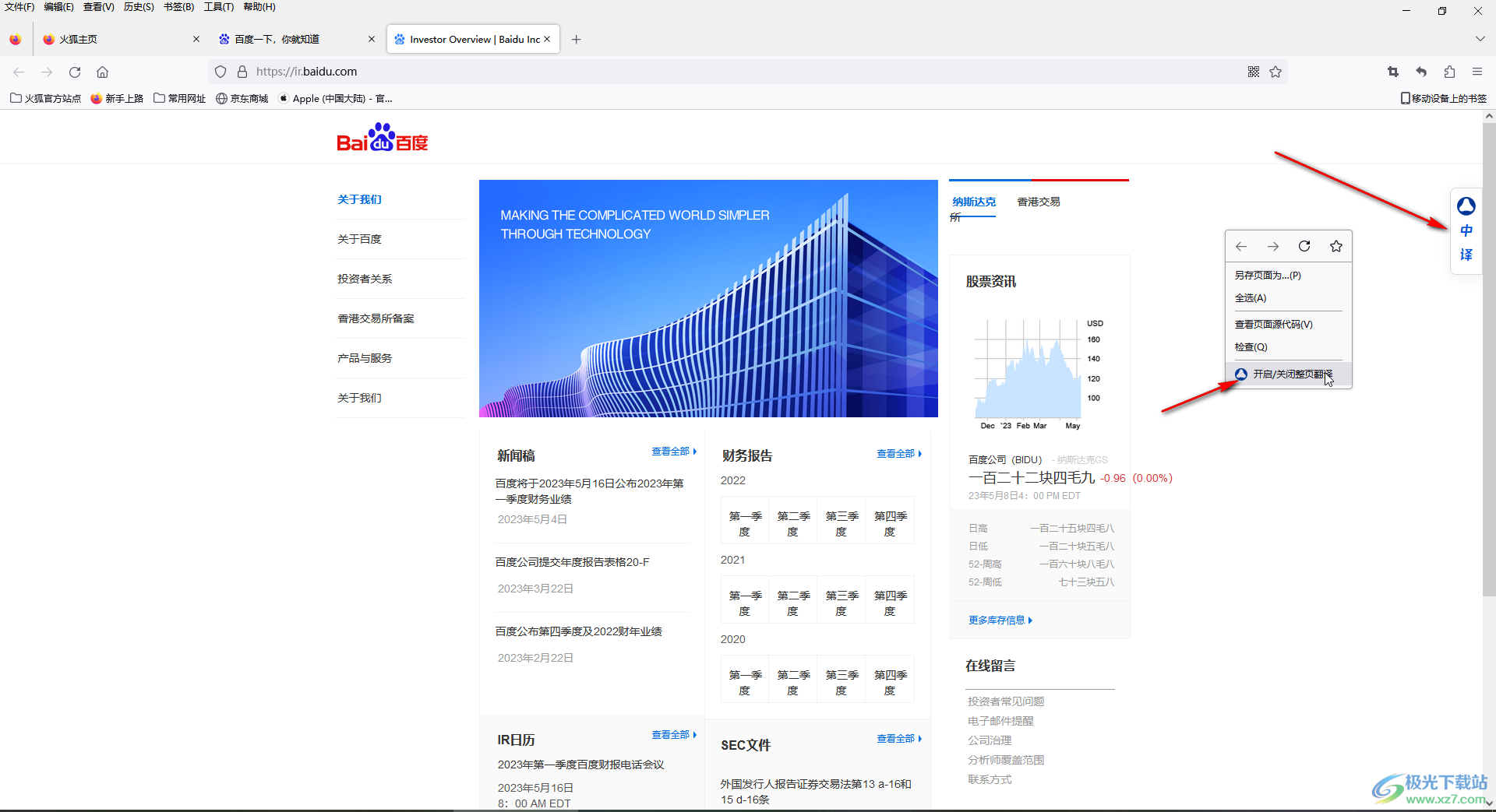Click the undo arrow toolbar icon
Screen dimensions: 1496x812
[x=1421, y=72]
